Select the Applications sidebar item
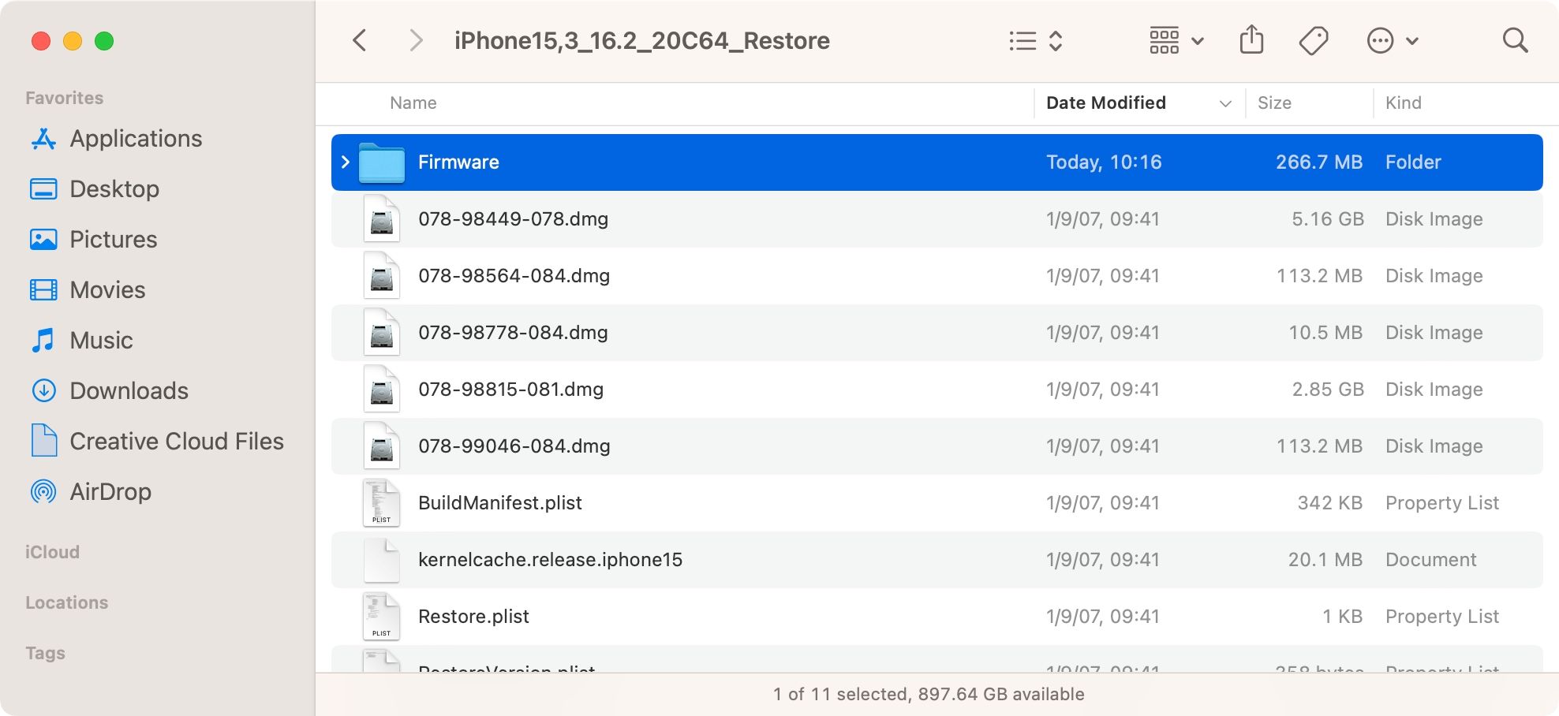Viewport: 1559px width, 716px height. pos(136,139)
